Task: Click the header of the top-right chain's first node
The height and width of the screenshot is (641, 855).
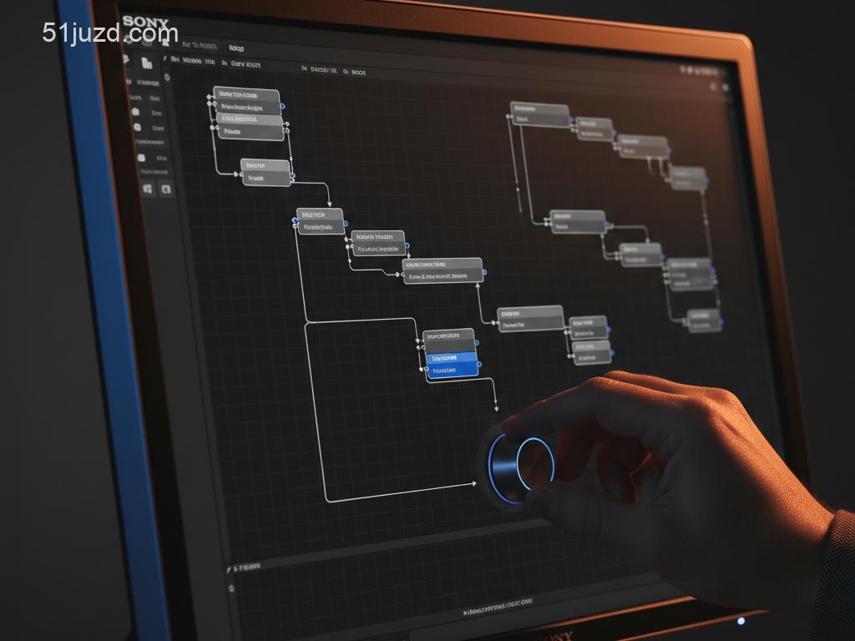Action: [539, 109]
